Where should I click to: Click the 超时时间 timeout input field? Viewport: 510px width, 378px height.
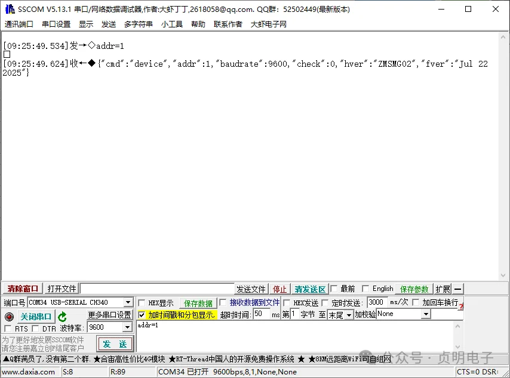[x=262, y=314]
